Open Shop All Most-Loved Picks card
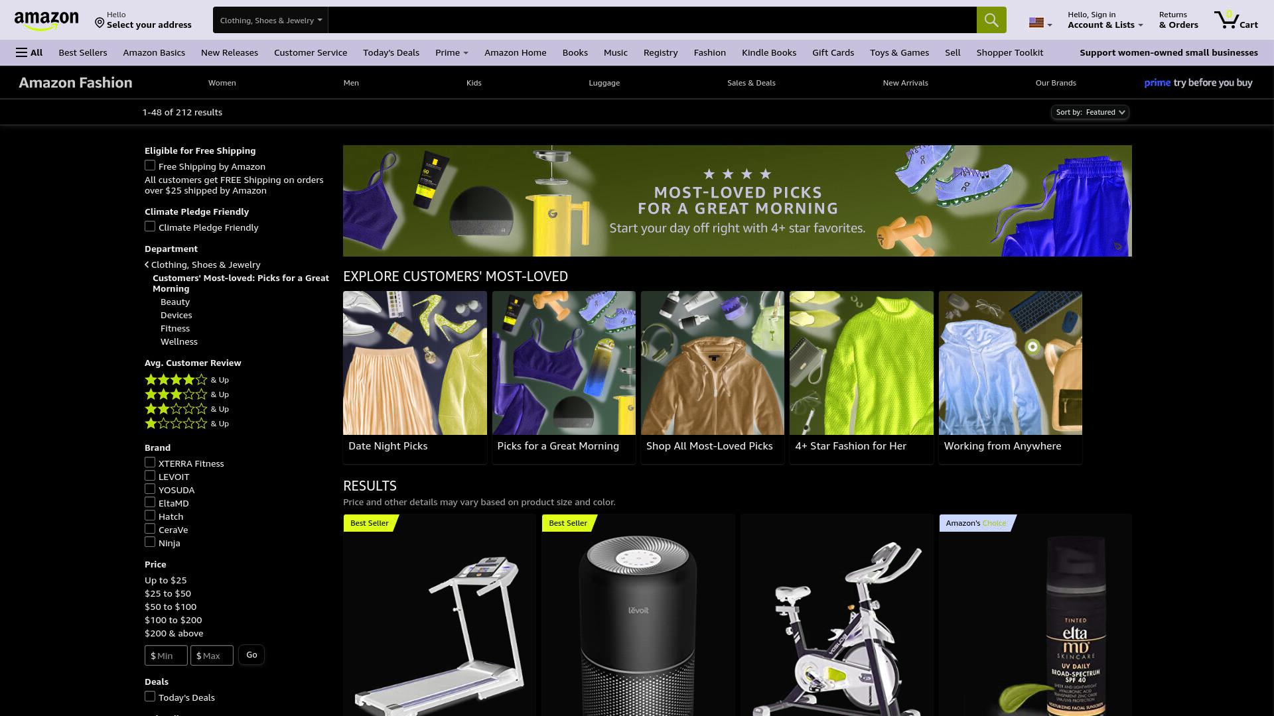The height and width of the screenshot is (716, 1274). click(x=712, y=377)
